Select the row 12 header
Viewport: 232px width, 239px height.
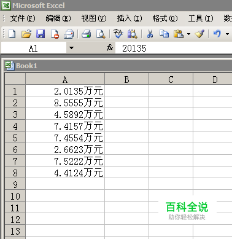click(15, 219)
